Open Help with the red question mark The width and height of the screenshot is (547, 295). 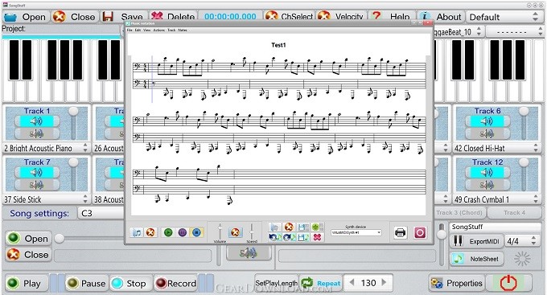391,17
